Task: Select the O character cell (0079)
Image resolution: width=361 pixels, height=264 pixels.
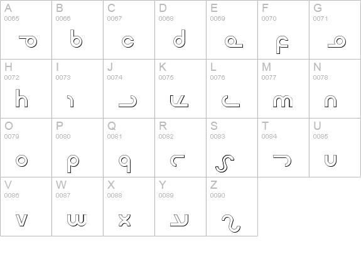Action: coord(26,147)
